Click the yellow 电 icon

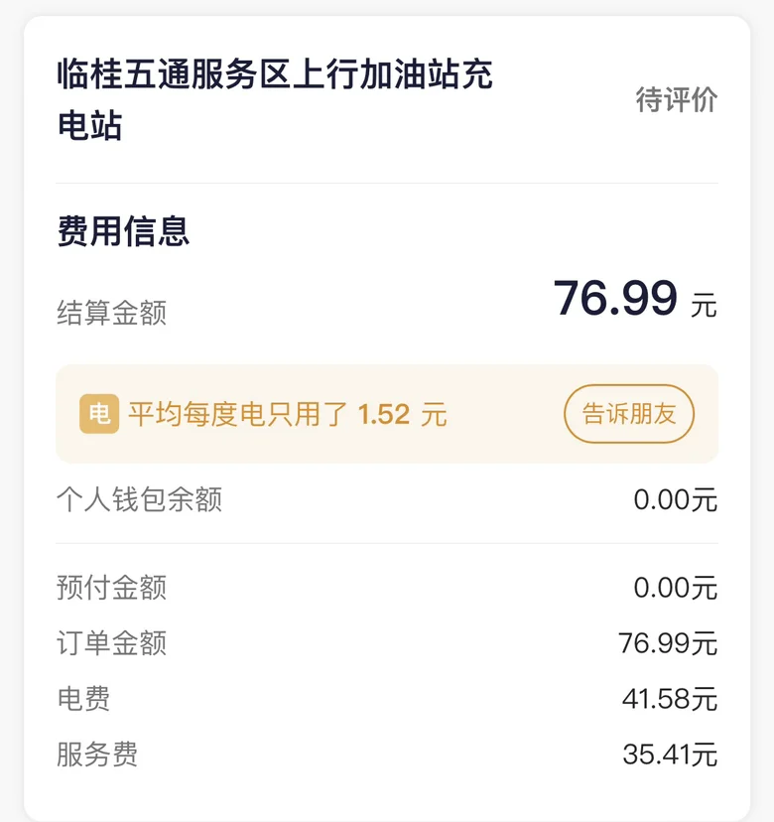99,414
